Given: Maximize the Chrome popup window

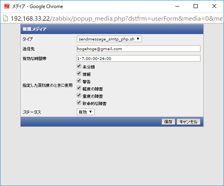Looking at the screenshot, I should (x=196, y=6).
